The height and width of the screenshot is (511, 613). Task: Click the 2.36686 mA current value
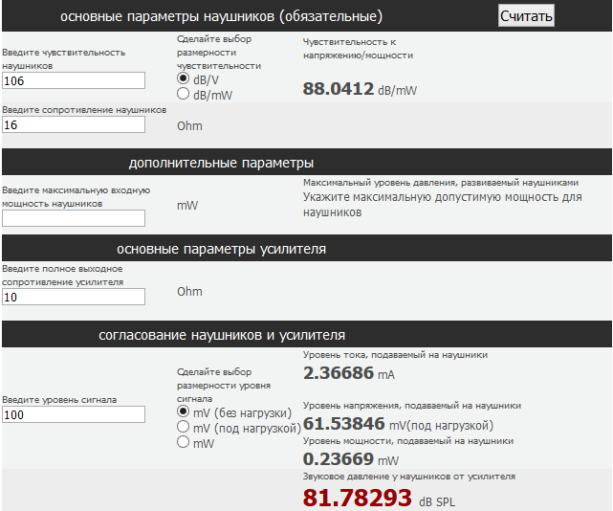(349, 373)
